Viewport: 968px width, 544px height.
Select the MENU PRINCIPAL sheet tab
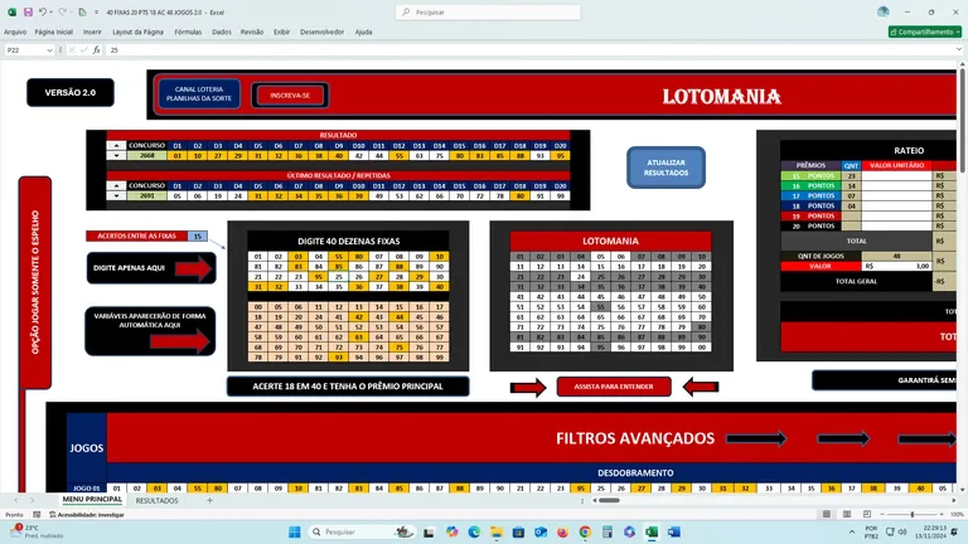[92, 499]
